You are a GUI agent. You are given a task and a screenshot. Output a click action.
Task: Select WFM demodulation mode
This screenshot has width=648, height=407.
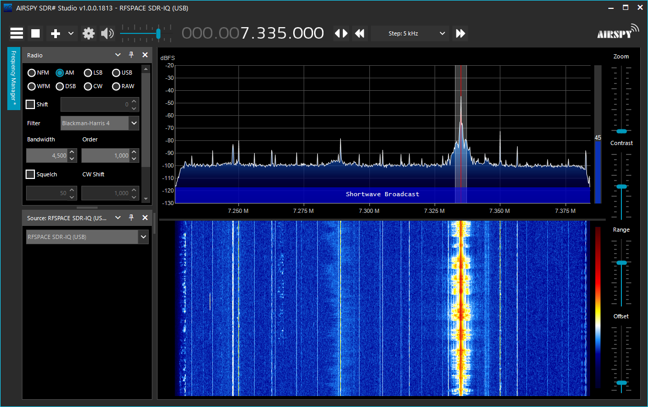[39, 86]
